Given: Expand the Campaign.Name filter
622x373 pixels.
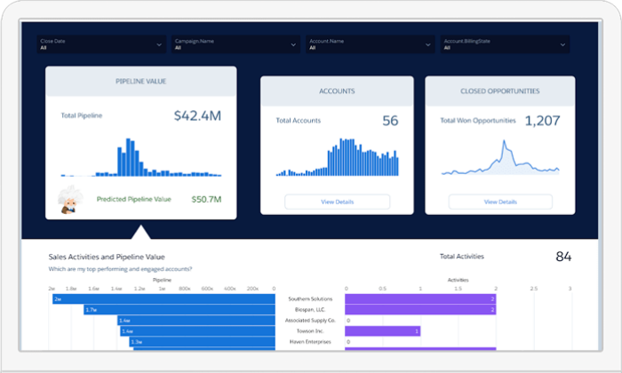Looking at the screenshot, I should [x=235, y=44].
